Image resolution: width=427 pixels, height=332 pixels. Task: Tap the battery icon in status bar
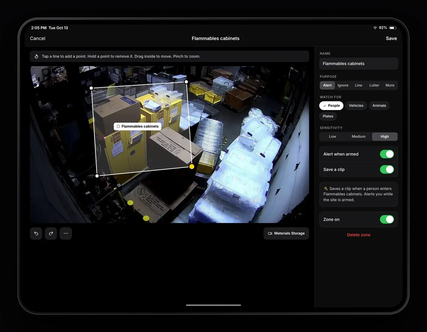pos(393,28)
